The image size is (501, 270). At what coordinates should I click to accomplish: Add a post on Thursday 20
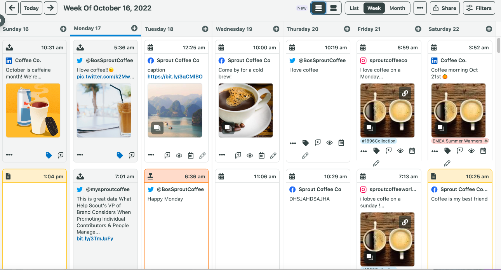pos(347,29)
